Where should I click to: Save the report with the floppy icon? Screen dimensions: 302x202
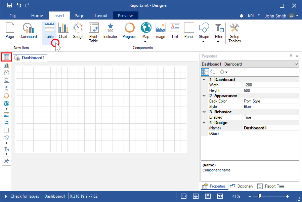click(10, 5)
